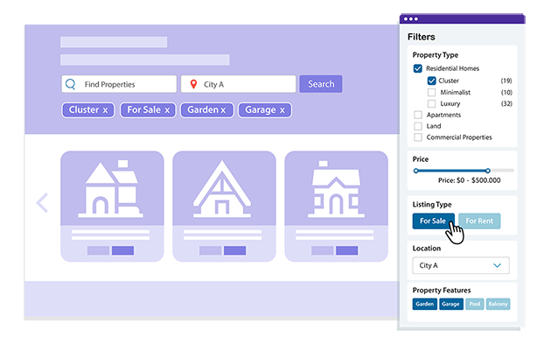Tick the Land checkbox

(x=418, y=126)
